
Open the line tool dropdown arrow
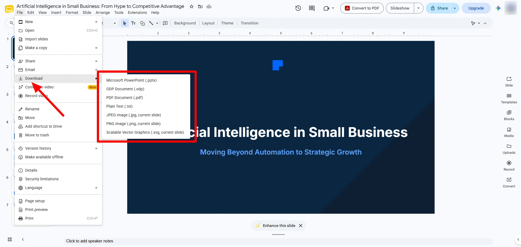(157, 23)
